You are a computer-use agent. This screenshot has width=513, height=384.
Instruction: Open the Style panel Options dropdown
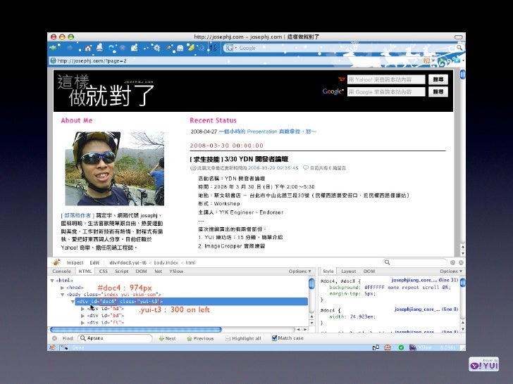451,271
